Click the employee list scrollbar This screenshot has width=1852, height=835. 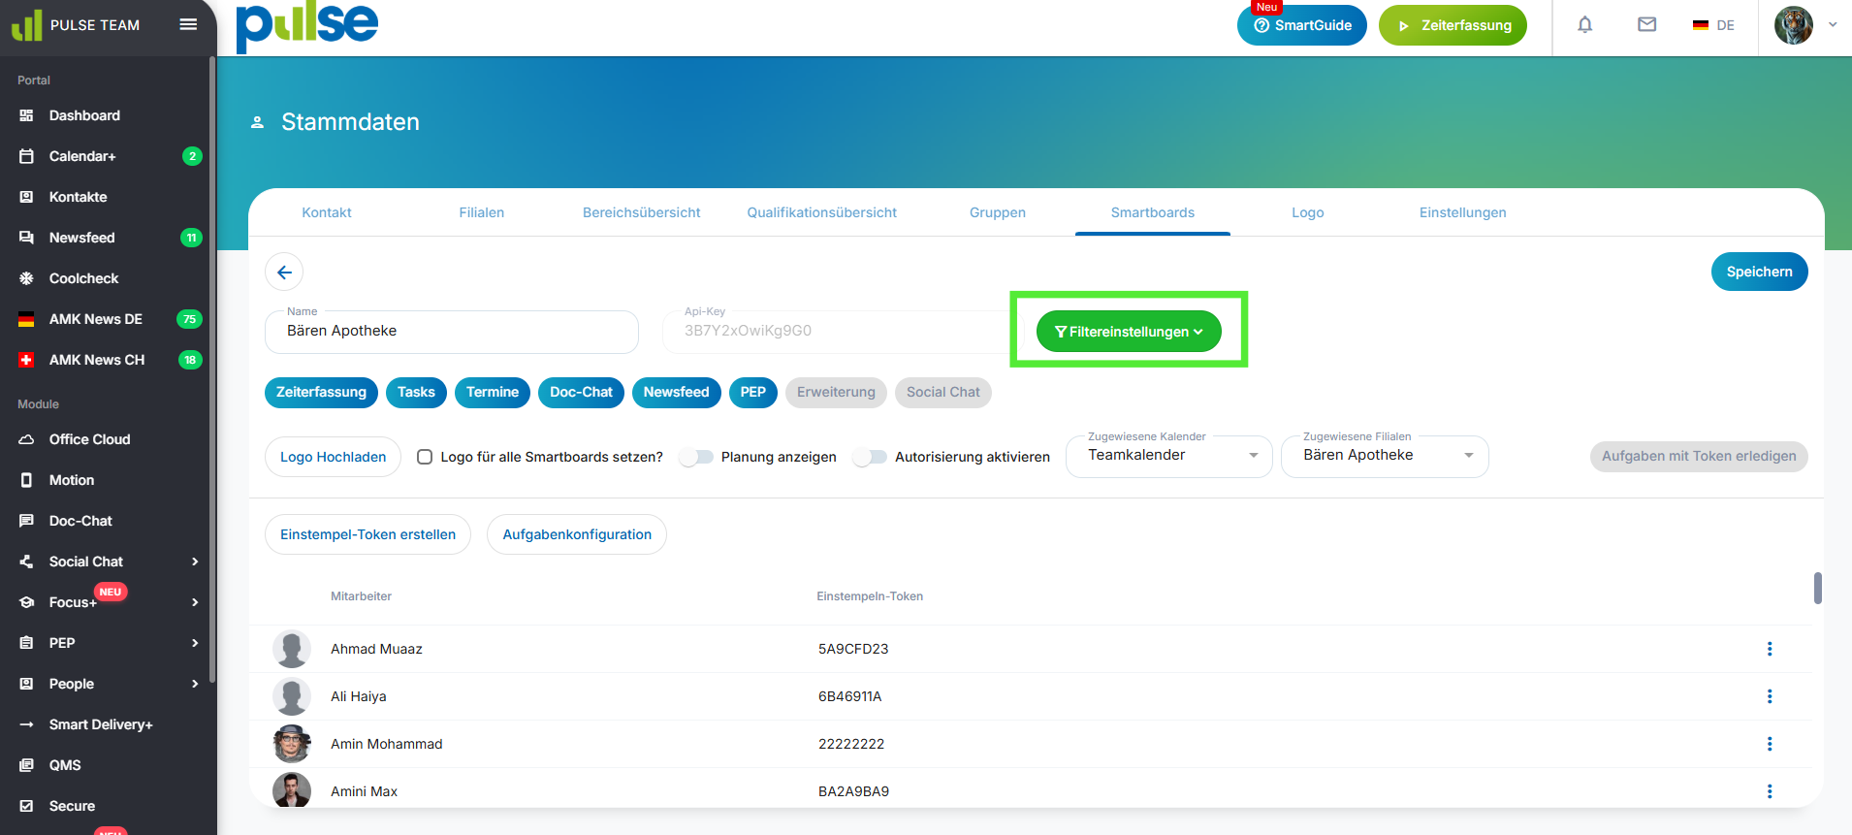click(x=1818, y=588)
